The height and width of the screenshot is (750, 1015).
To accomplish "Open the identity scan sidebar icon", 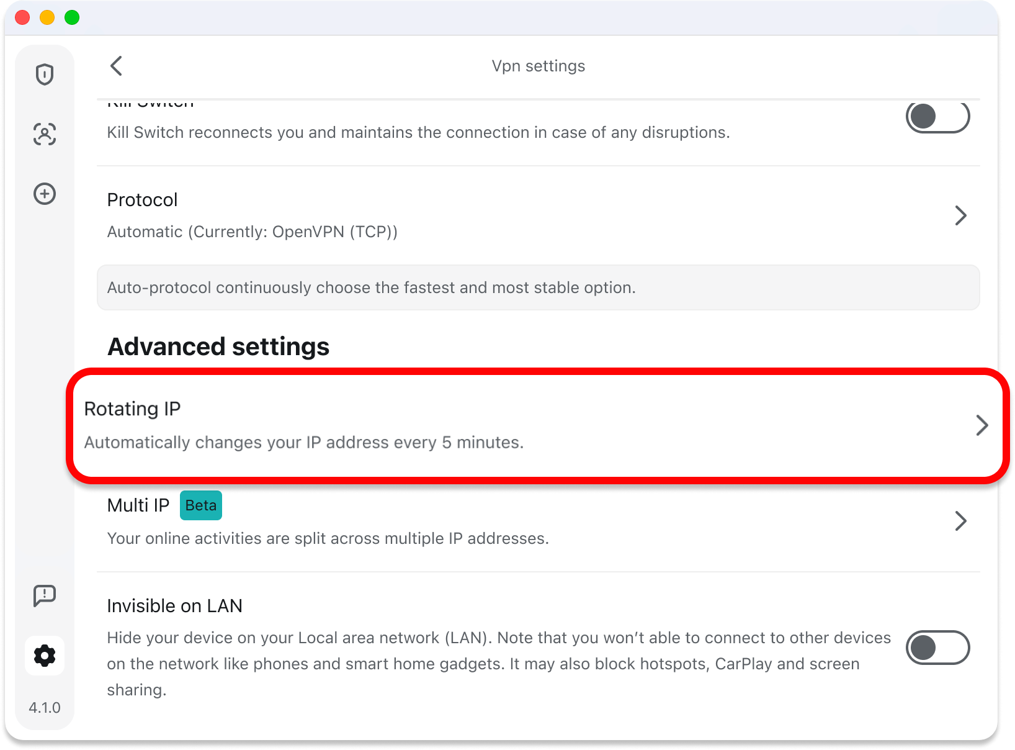I will (x=45, y=134).
